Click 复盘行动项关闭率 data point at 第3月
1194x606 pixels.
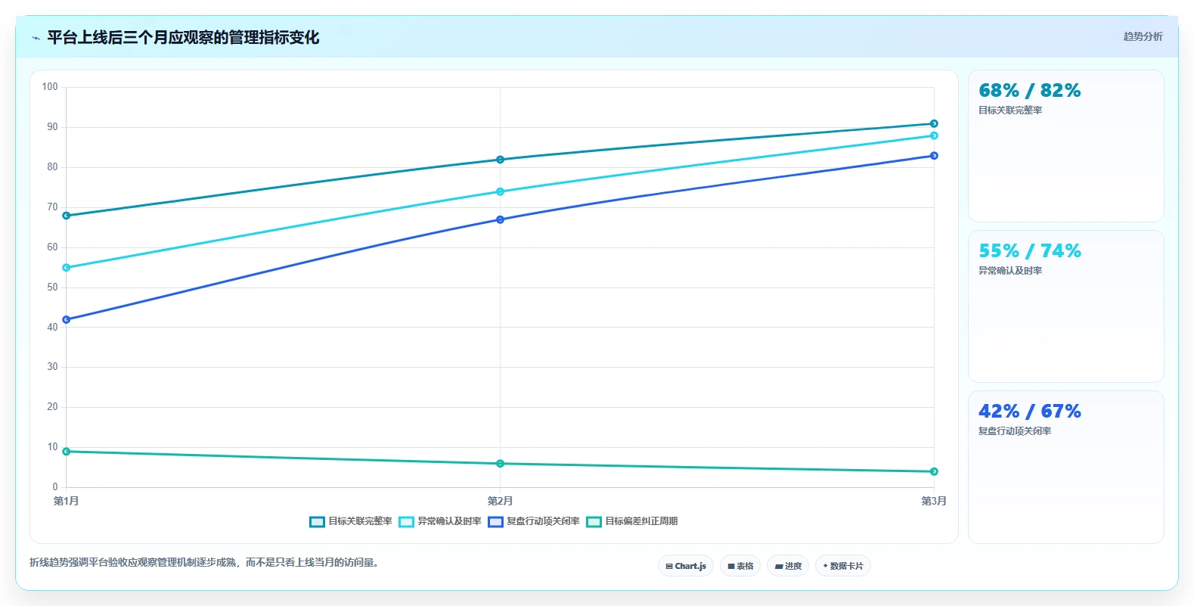934,156
